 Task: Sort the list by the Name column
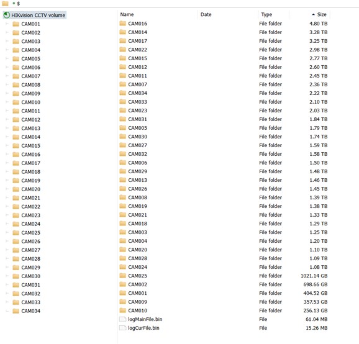coord(127,14)
